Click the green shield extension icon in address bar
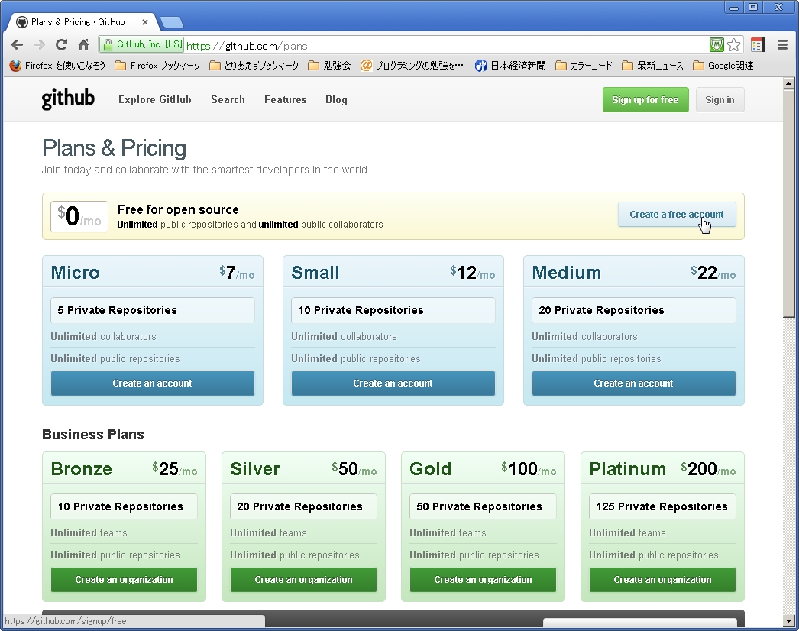The width and height of the screenshot is (799, 631). tap(717, 45)
